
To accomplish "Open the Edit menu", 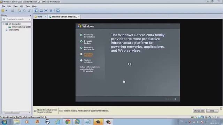I will coord(9,6).
